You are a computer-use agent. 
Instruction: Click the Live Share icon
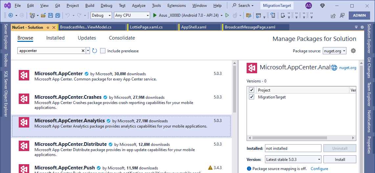pos(333,15)
